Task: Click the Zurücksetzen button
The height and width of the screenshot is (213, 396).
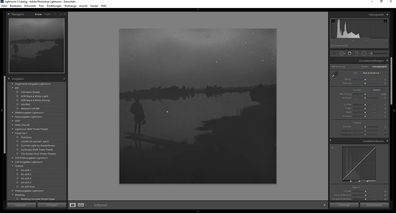Action: coord(374,205)
